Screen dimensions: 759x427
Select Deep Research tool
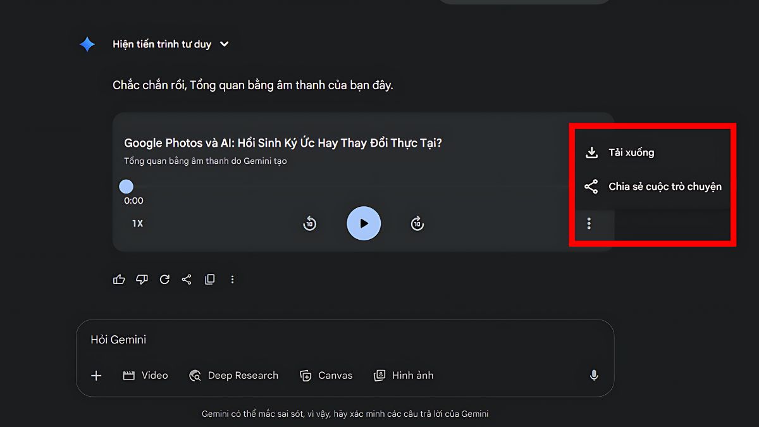click(x=233, y=376)
